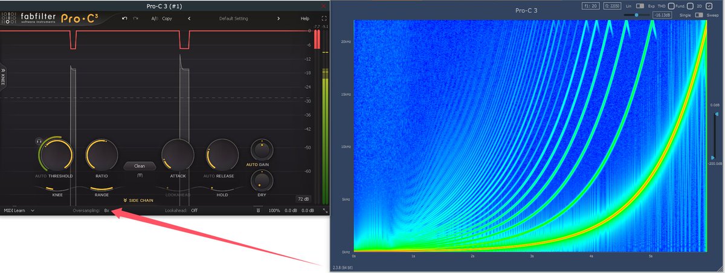Open the MIDI Learn dropdown arrow

coord(33,211)
